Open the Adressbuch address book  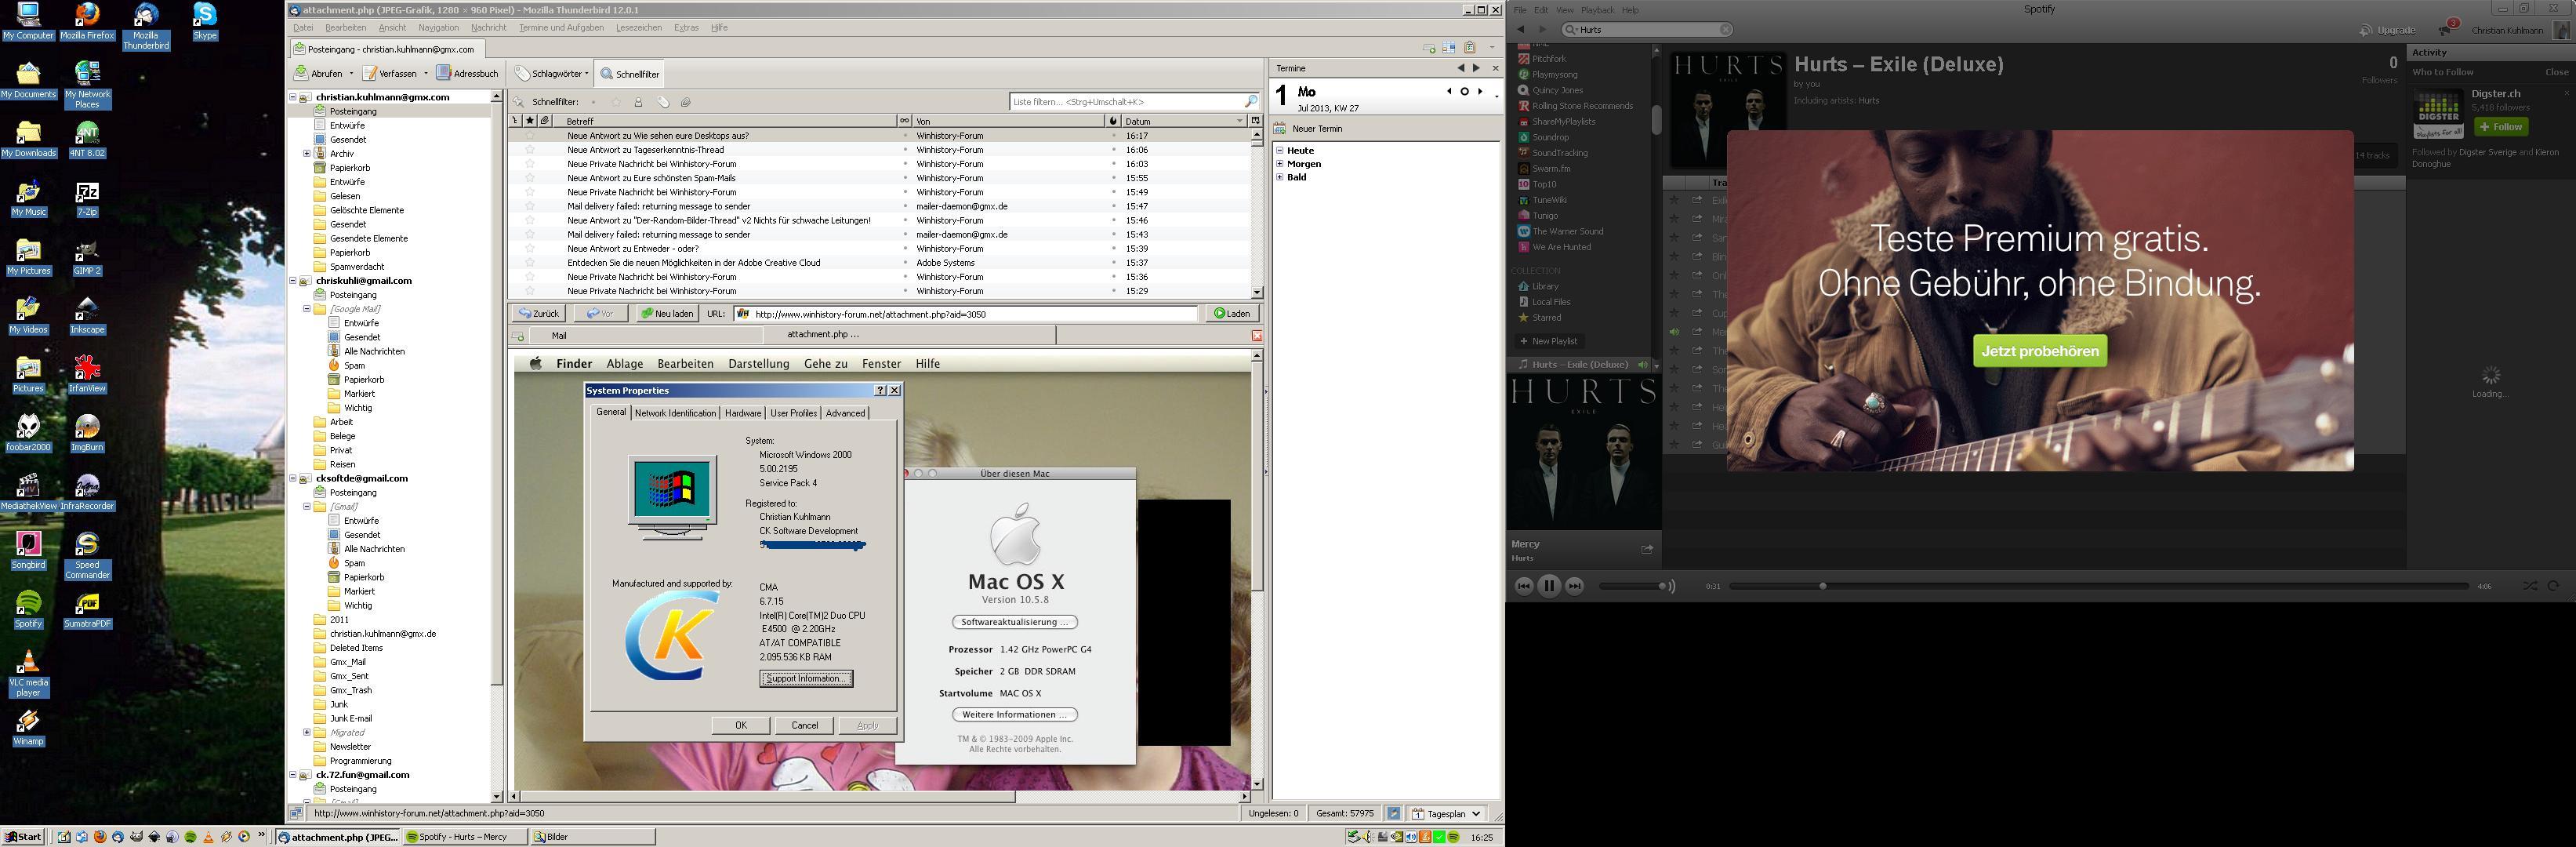pyautogui.click(x=467, y=73)
